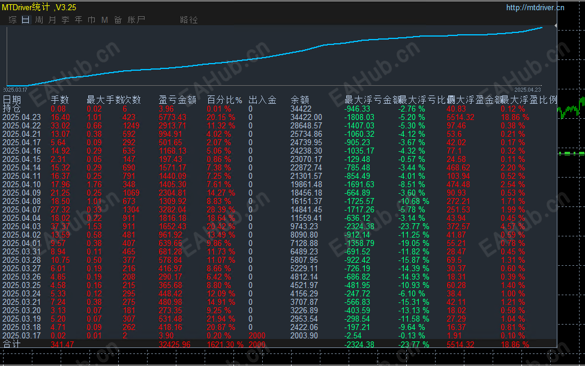Open the 年 yearly tab

pyautogui.click(x=79, y=20)
